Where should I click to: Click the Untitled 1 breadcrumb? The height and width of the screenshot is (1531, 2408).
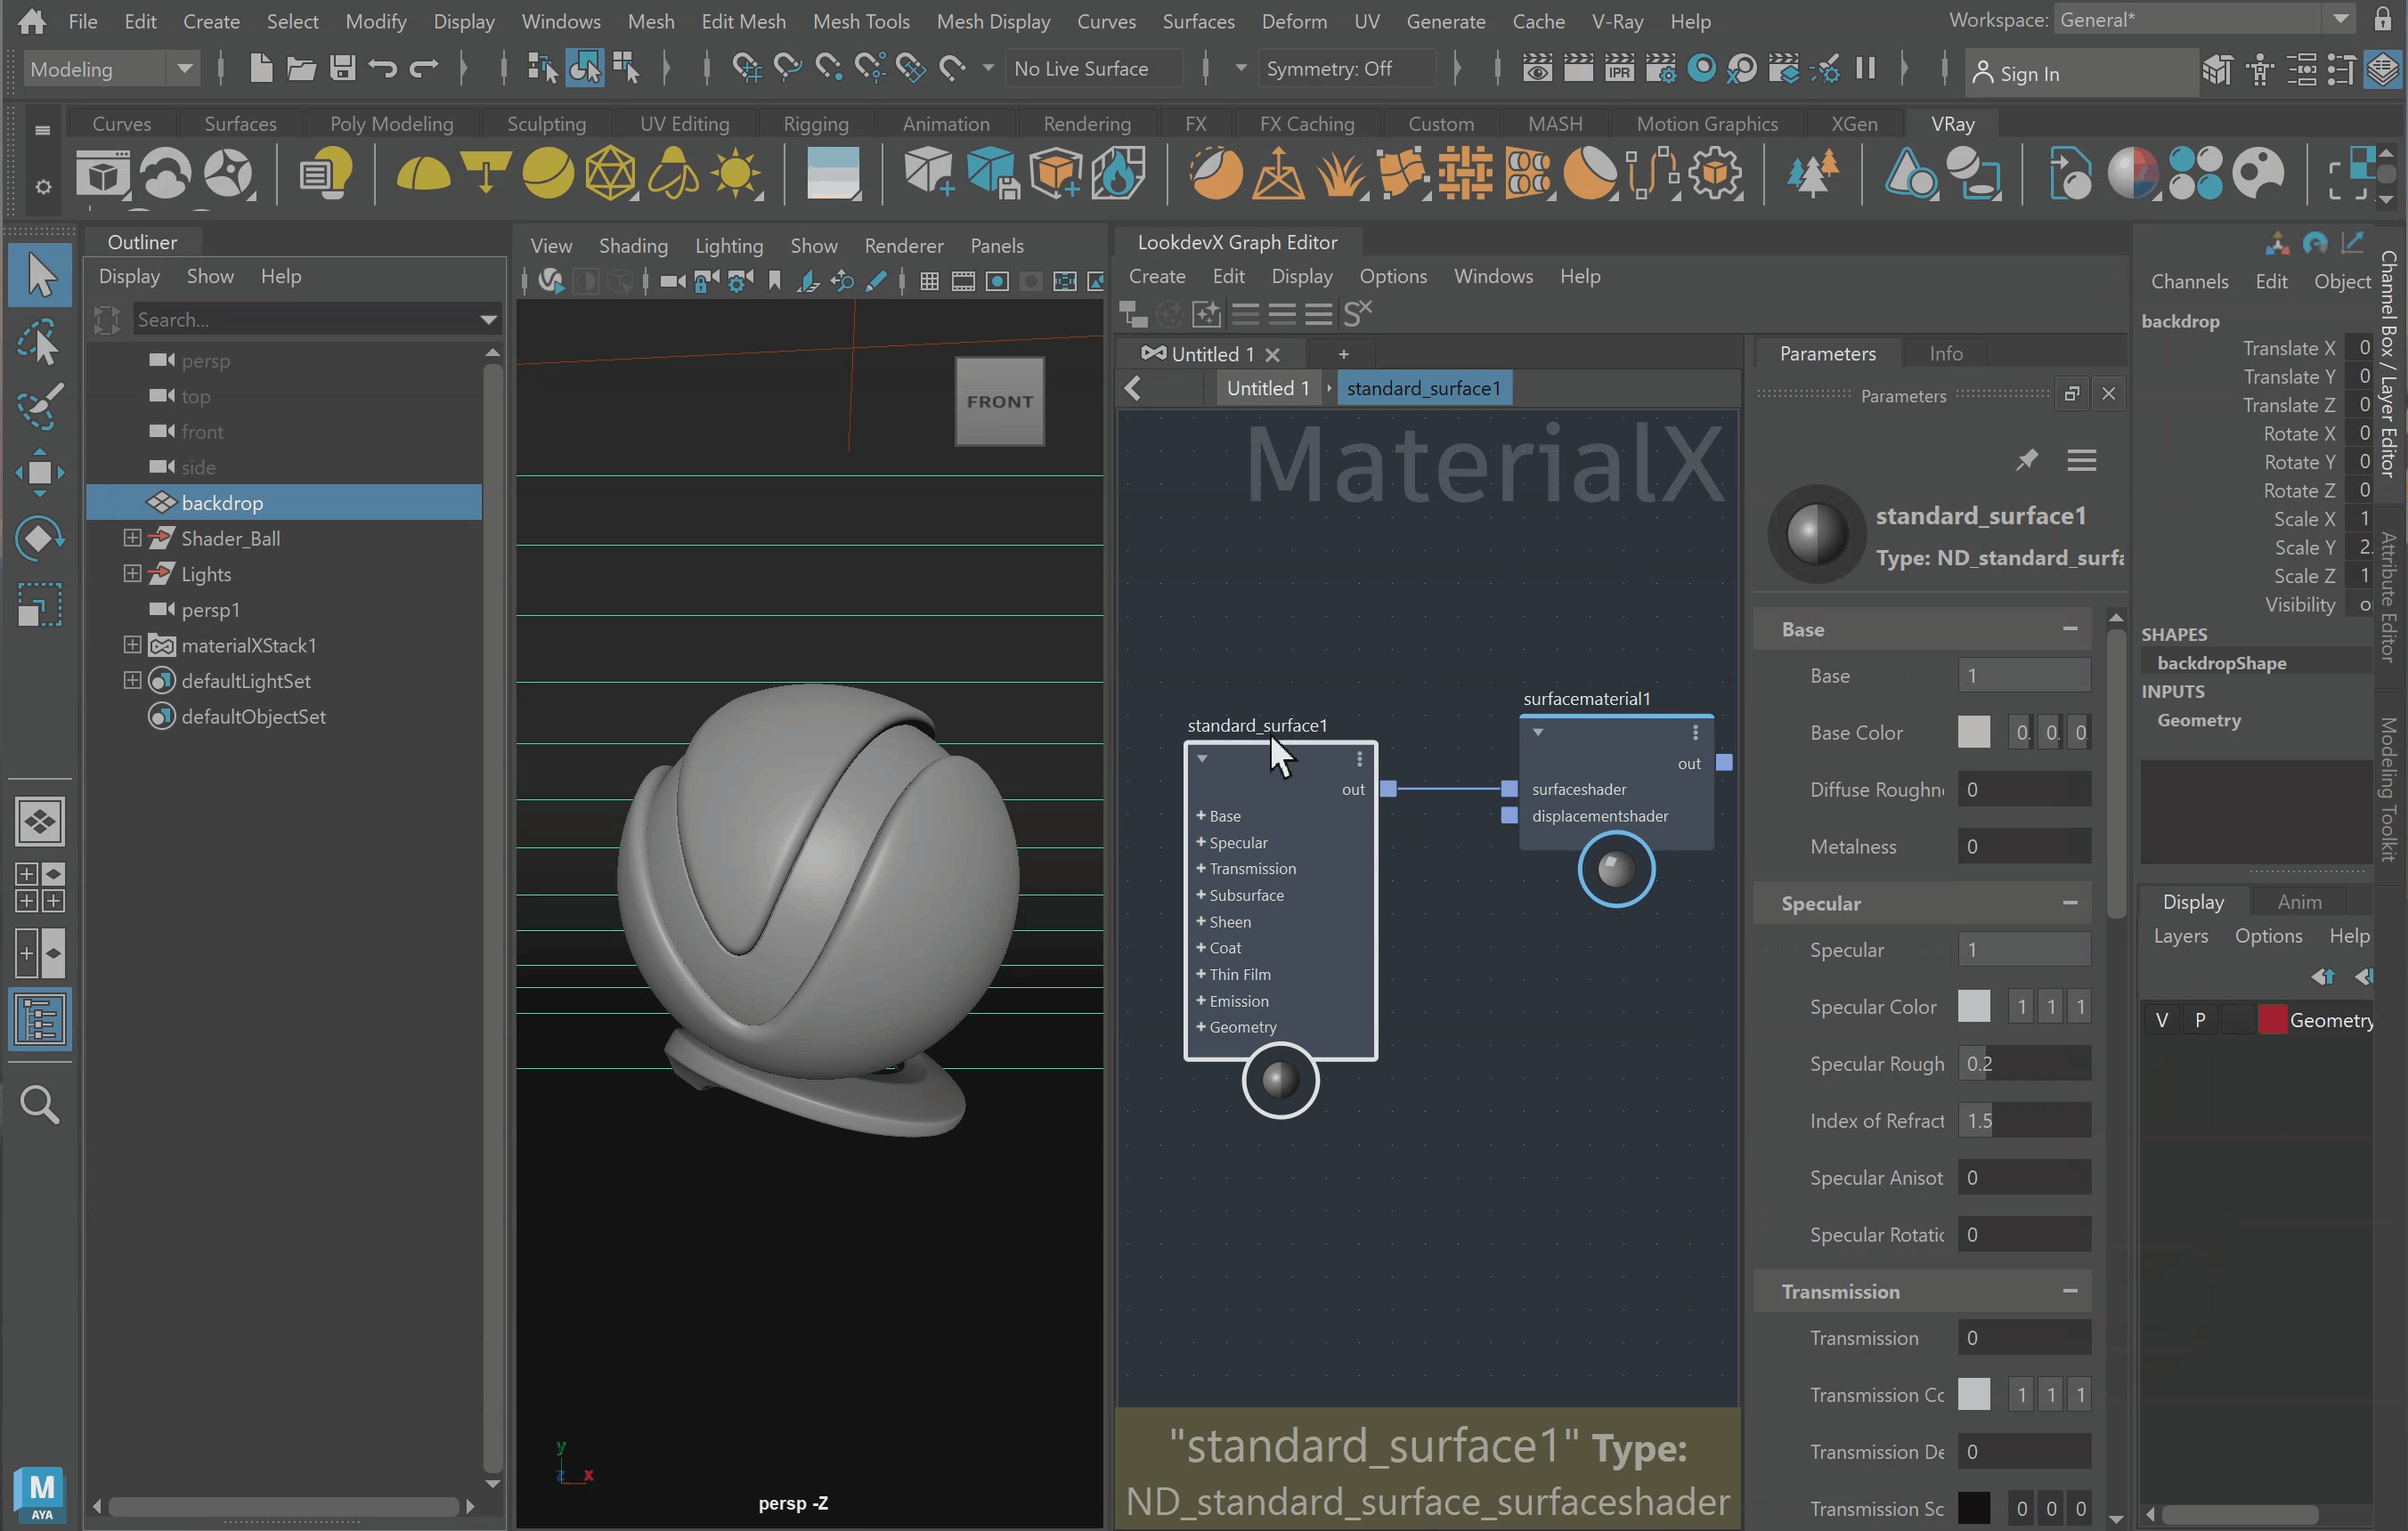tap(1267, 388)
